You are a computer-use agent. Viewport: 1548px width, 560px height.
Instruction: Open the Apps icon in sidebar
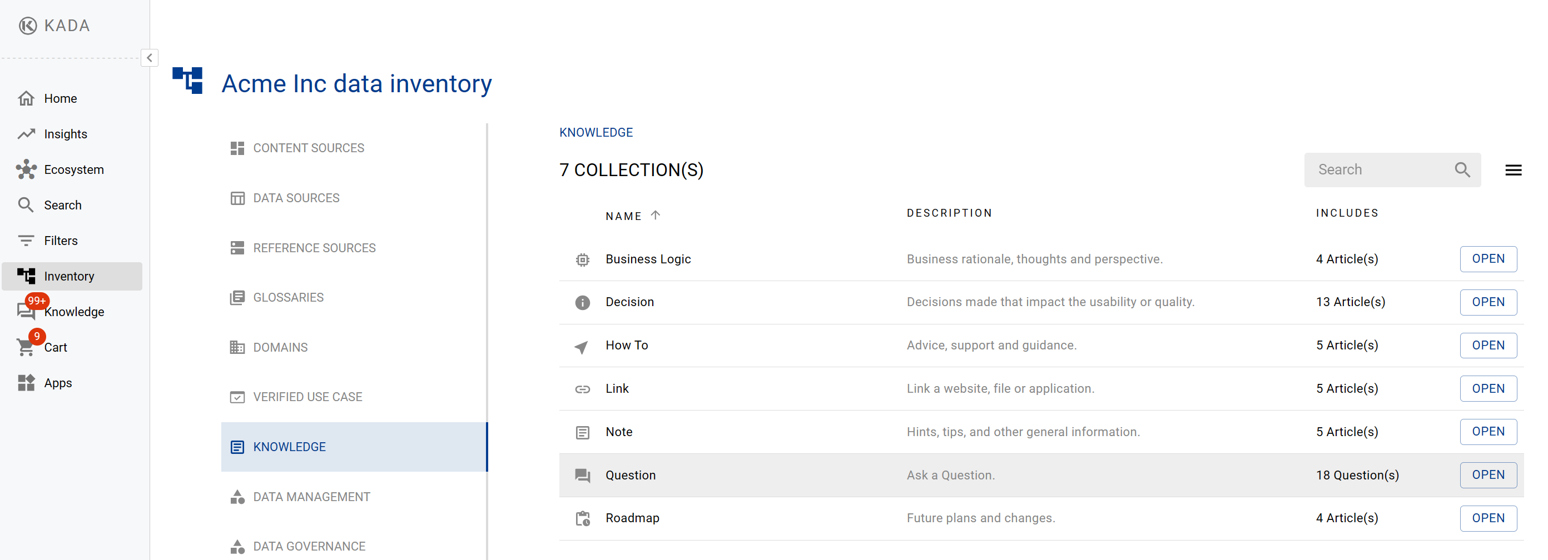click(x=26, y=382)
